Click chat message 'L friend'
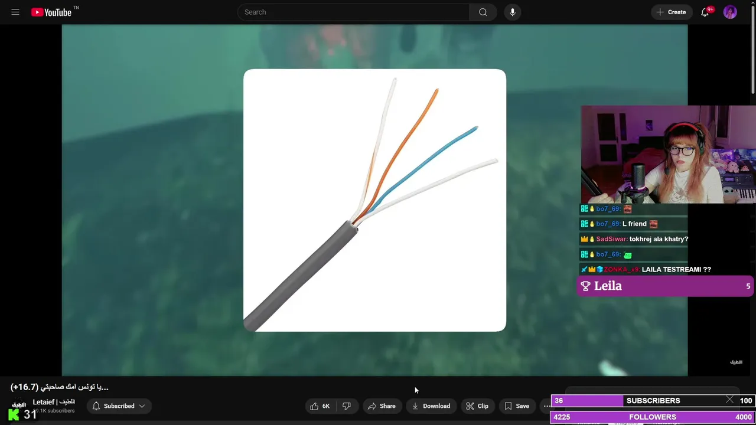756x425 pixels. tap(634, 224)
